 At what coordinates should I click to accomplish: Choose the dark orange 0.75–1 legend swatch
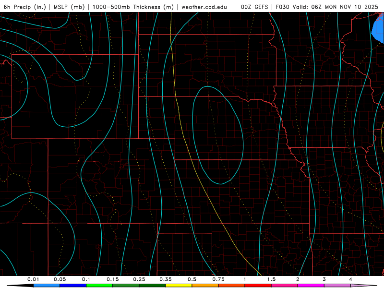(x=232, y=286)
